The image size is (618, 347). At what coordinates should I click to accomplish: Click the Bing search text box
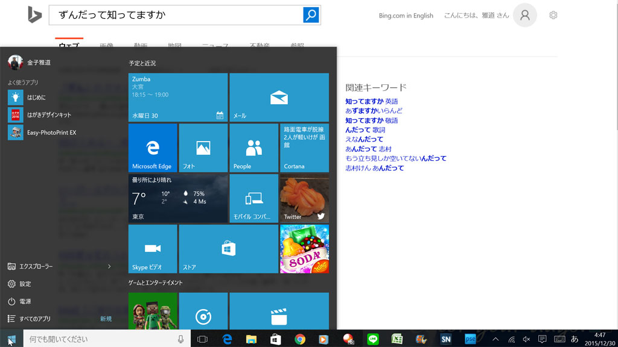[176, 15]
